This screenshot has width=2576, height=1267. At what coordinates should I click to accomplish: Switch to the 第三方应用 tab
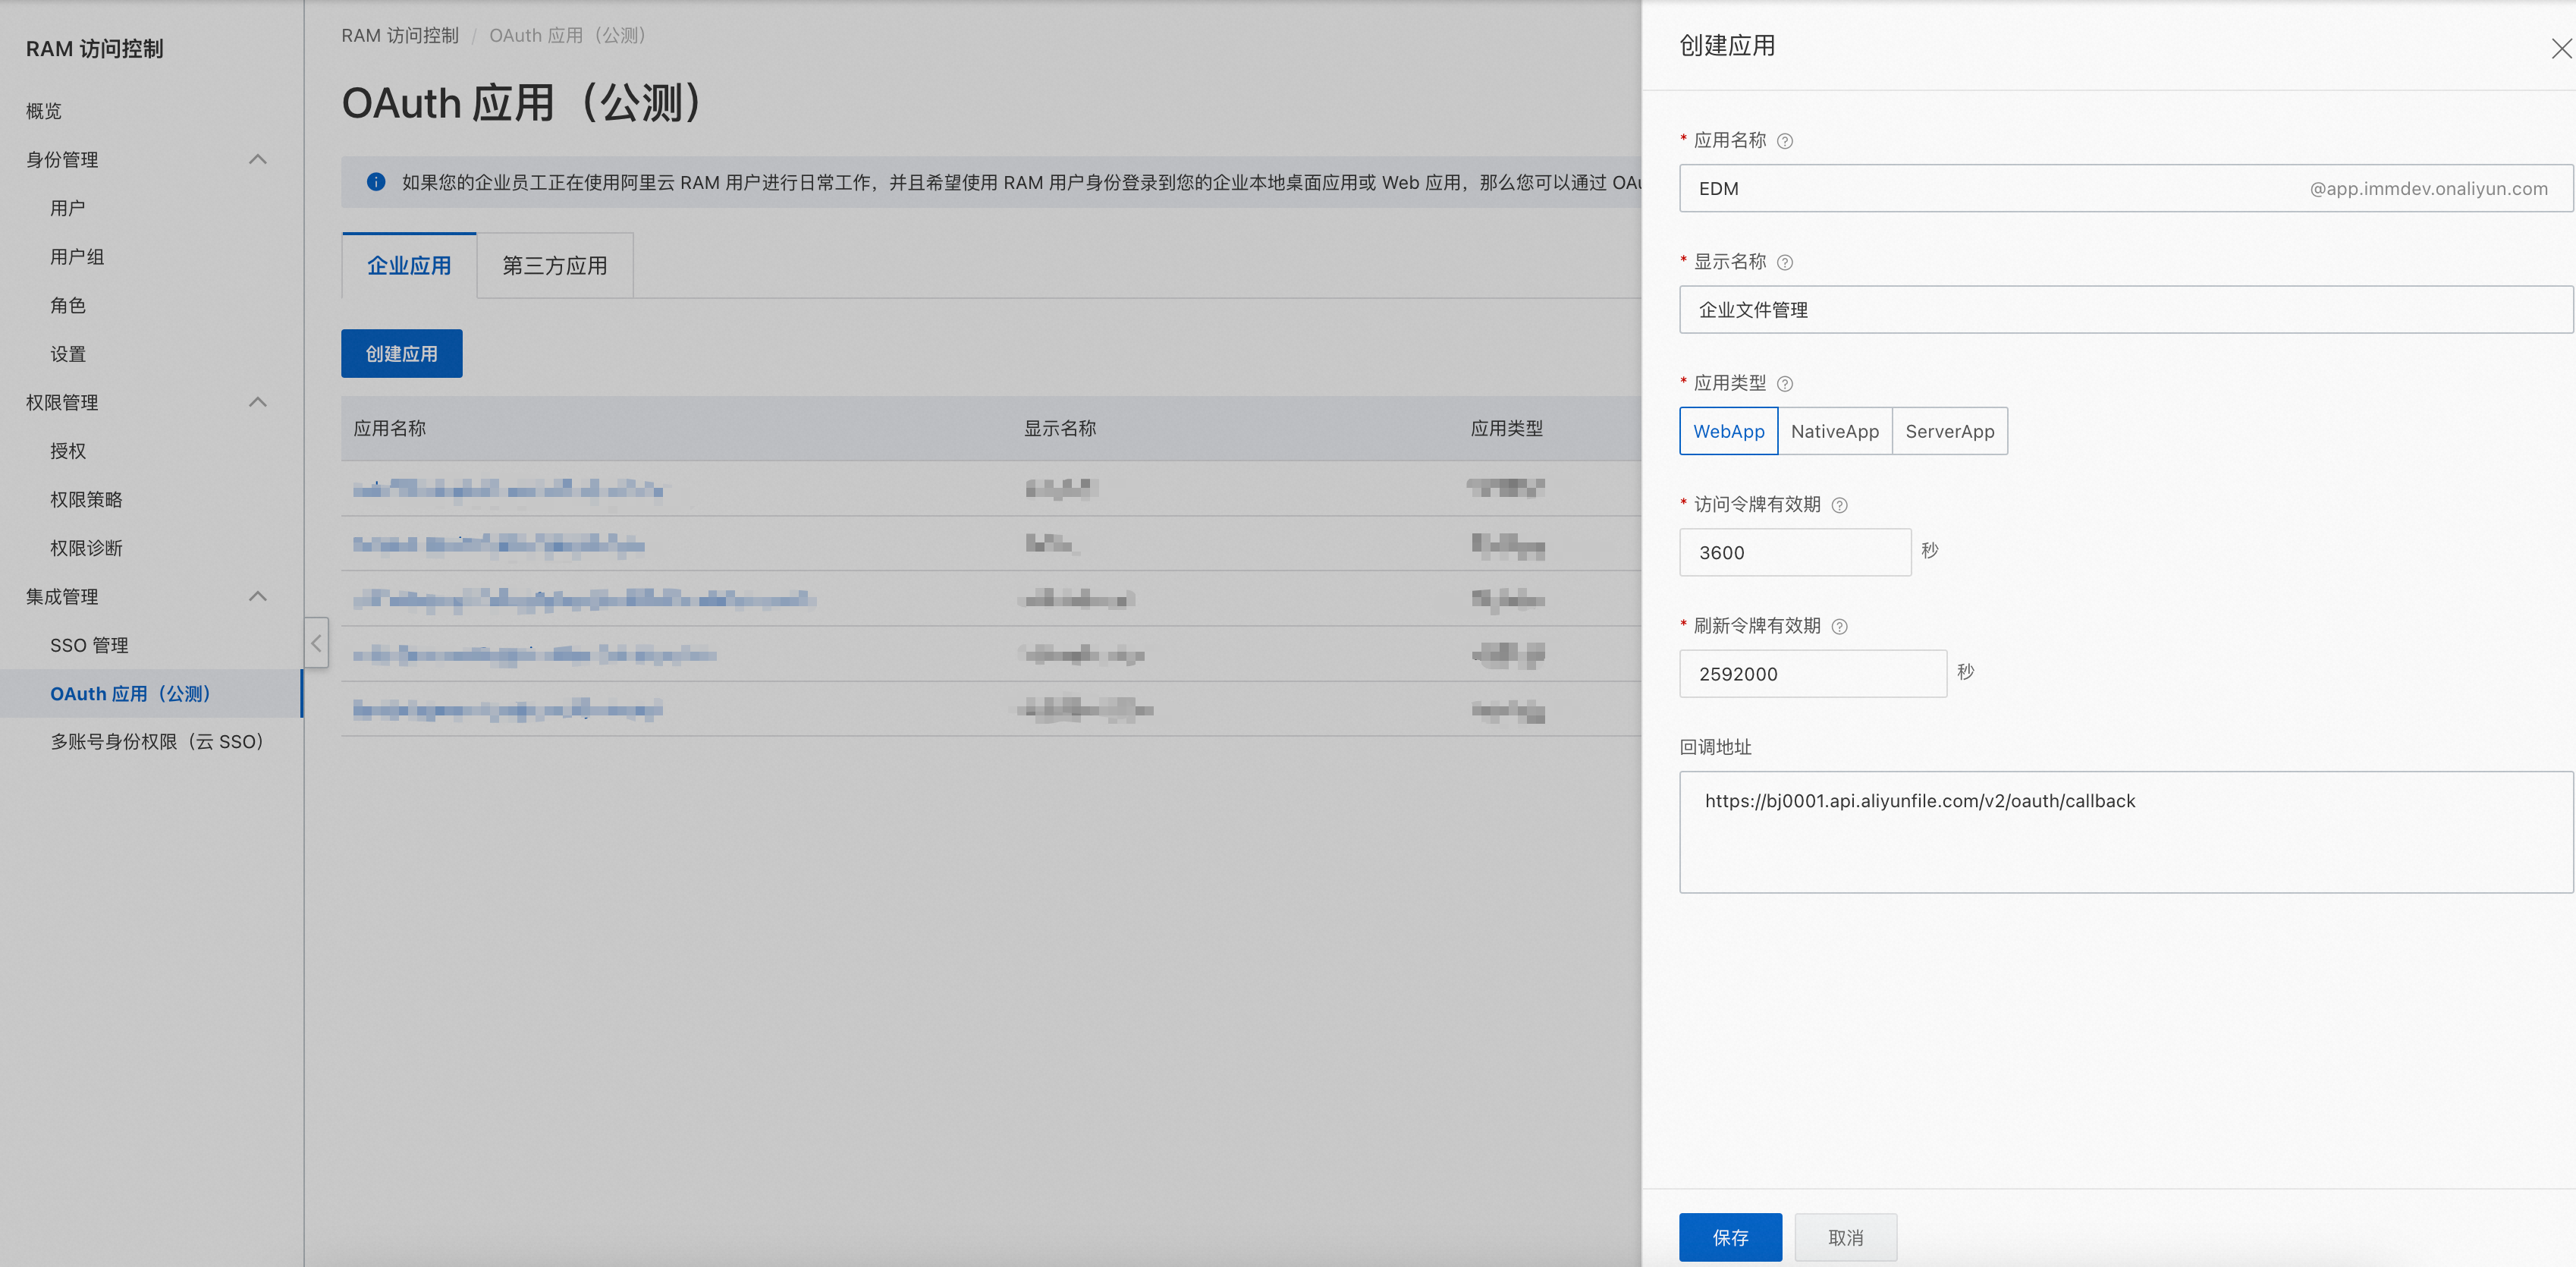click(x=554, y=265)
